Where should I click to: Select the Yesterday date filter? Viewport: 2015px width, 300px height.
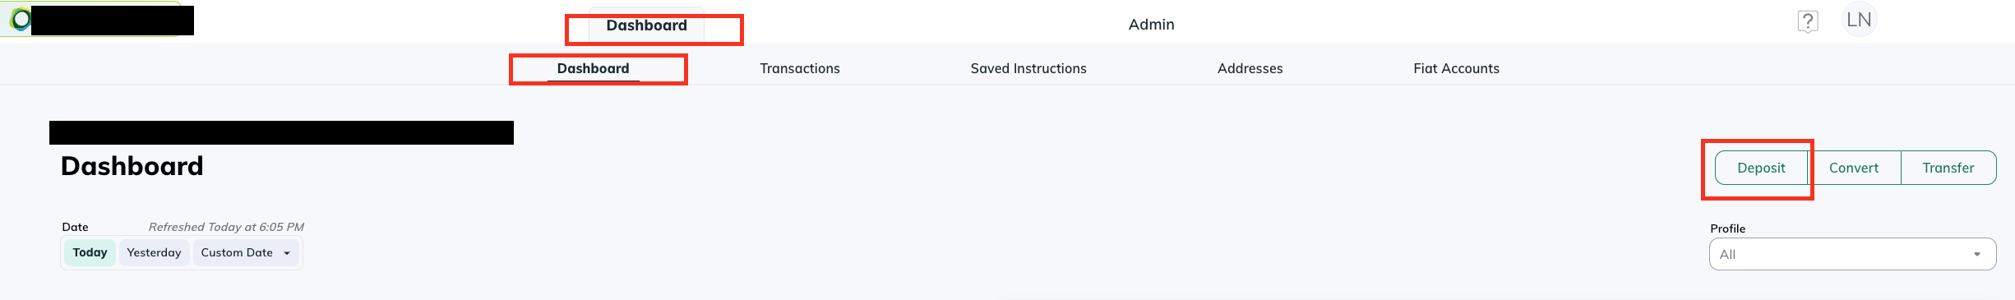(x=154, y=252)
